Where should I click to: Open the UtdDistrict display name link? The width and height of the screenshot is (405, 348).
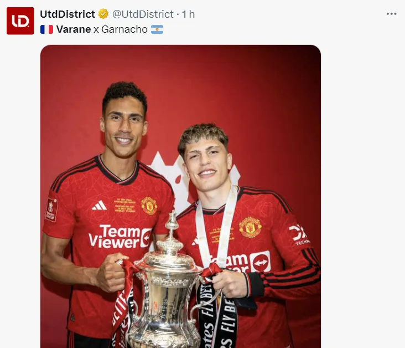point(67,14)
